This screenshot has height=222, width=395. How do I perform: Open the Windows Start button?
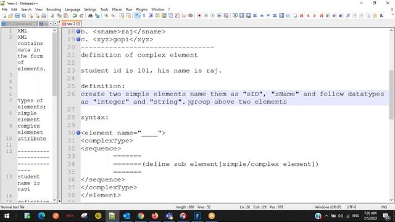click(7, 216)
